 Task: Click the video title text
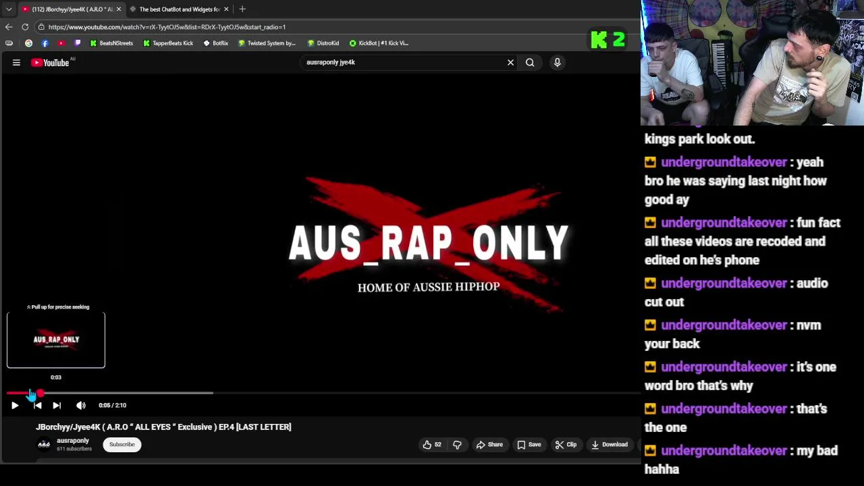tap(163, 427)
